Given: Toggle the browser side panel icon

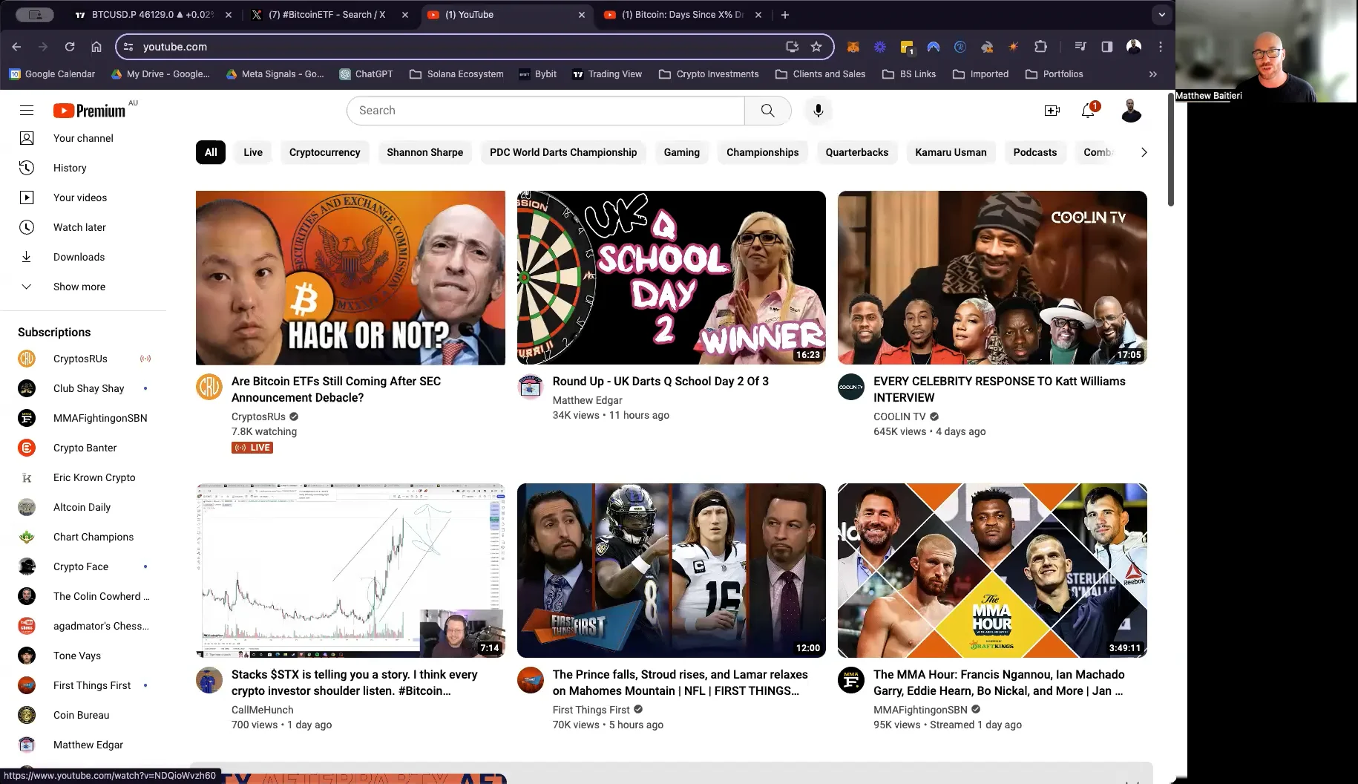Looking at the screenshot, I should [1106, 47].
